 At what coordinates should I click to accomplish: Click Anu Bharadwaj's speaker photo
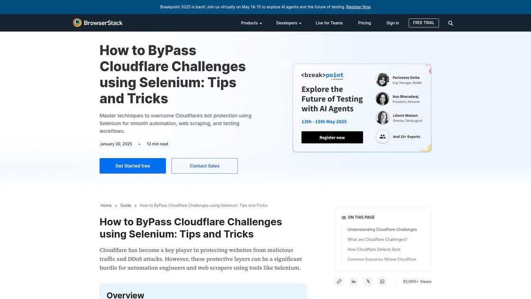pos(382,99)
